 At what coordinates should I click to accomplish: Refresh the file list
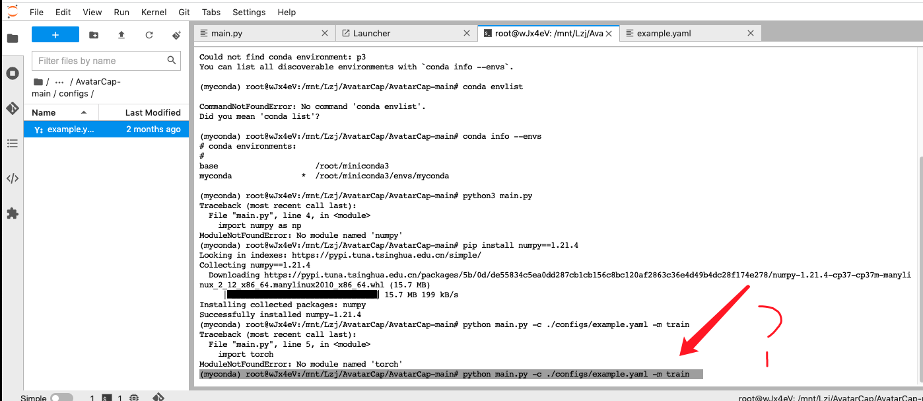click(149, 35)
